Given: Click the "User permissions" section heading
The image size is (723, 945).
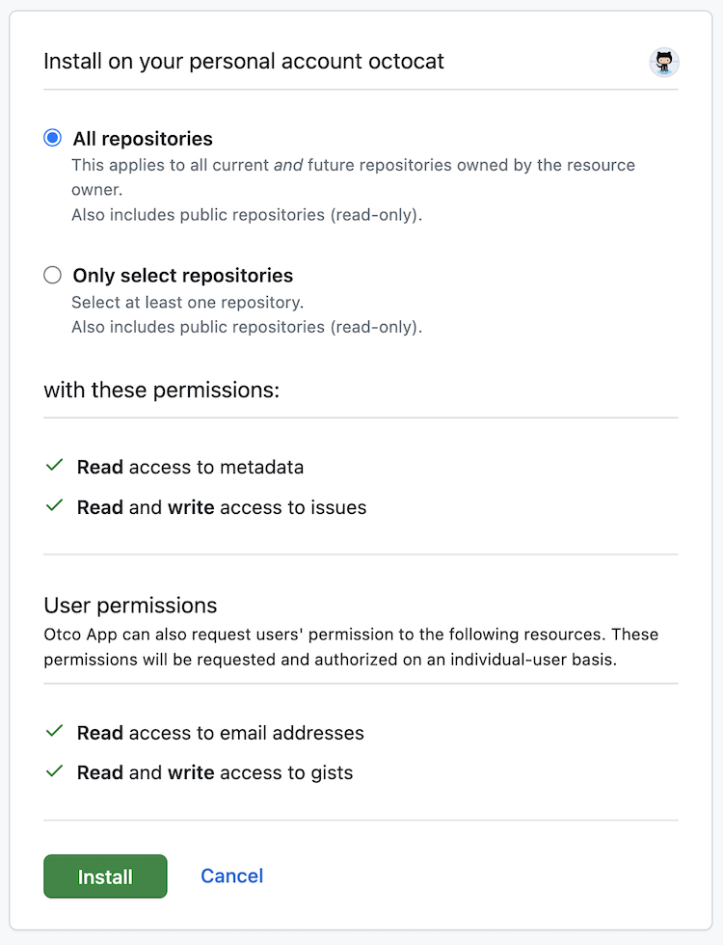Looking at the screenshot, I should coord(129,605).
